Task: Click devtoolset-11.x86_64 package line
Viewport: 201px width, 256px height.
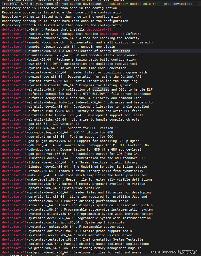Action: pyautogui.click(x=57, y=29)
